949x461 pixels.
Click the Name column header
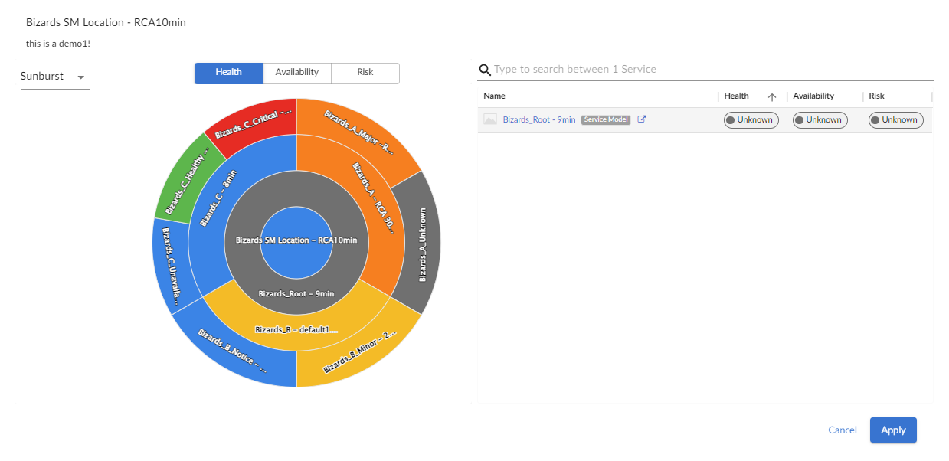(495, 96)
